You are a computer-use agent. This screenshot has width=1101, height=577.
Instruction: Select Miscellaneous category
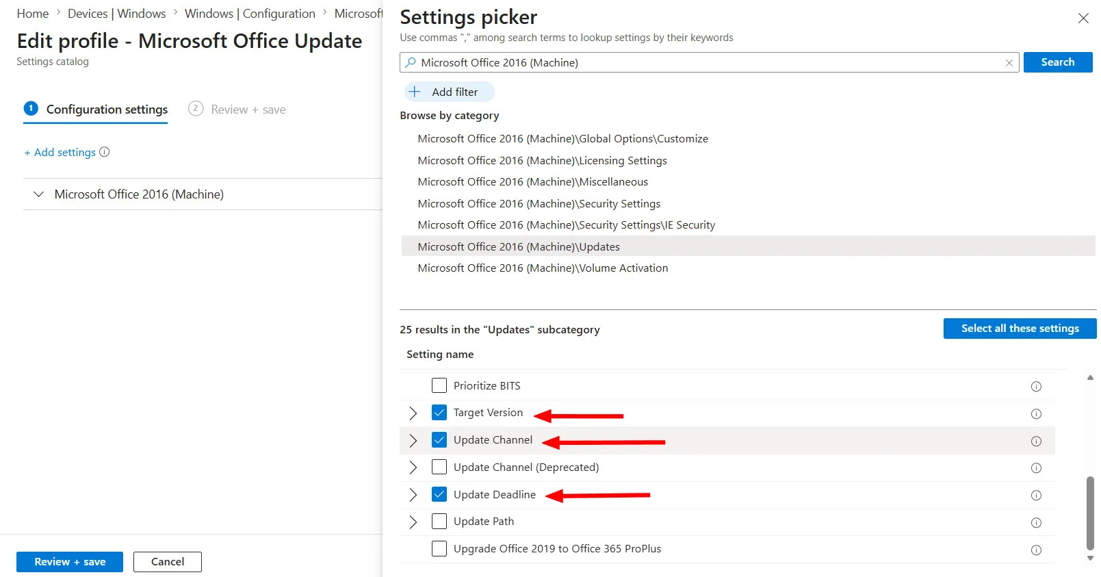pos(533,182)
